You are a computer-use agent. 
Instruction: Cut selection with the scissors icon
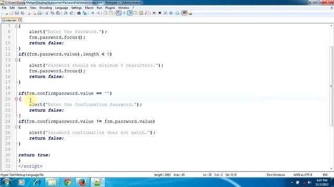click(x=46, y=13)
